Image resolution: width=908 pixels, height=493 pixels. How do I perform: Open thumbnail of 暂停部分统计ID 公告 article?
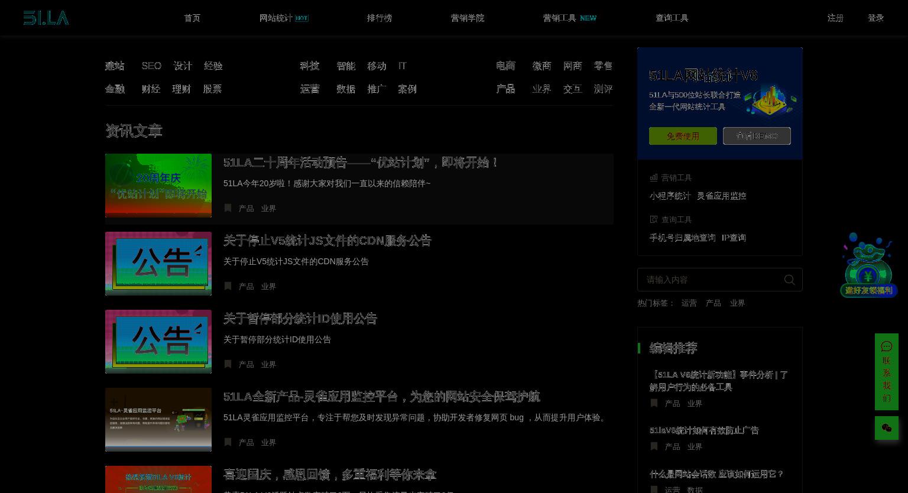[x=158, y=342]
